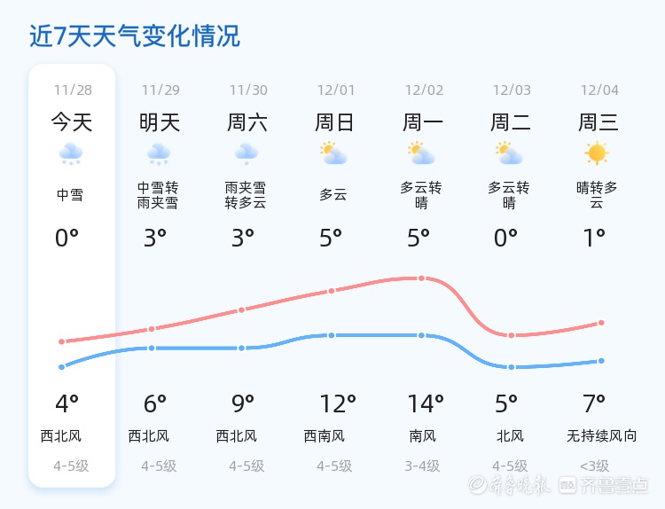This screenshot has height=509, width=665.
Task: Click the 11/29 snow icon
Action: click(x=159, y=154)
